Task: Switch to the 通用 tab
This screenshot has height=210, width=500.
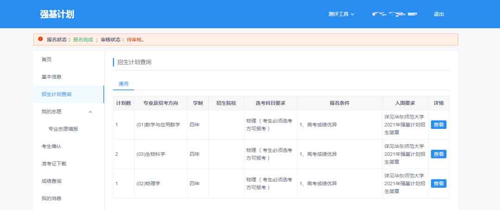Action: coord(123,84)
